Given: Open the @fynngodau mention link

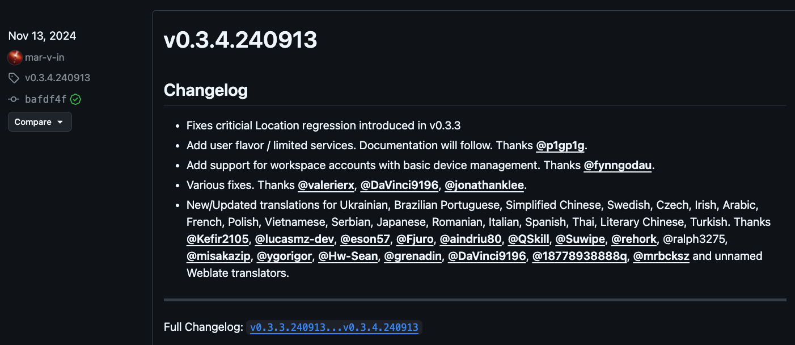Looking at the screenshot, I should point(618,166).
